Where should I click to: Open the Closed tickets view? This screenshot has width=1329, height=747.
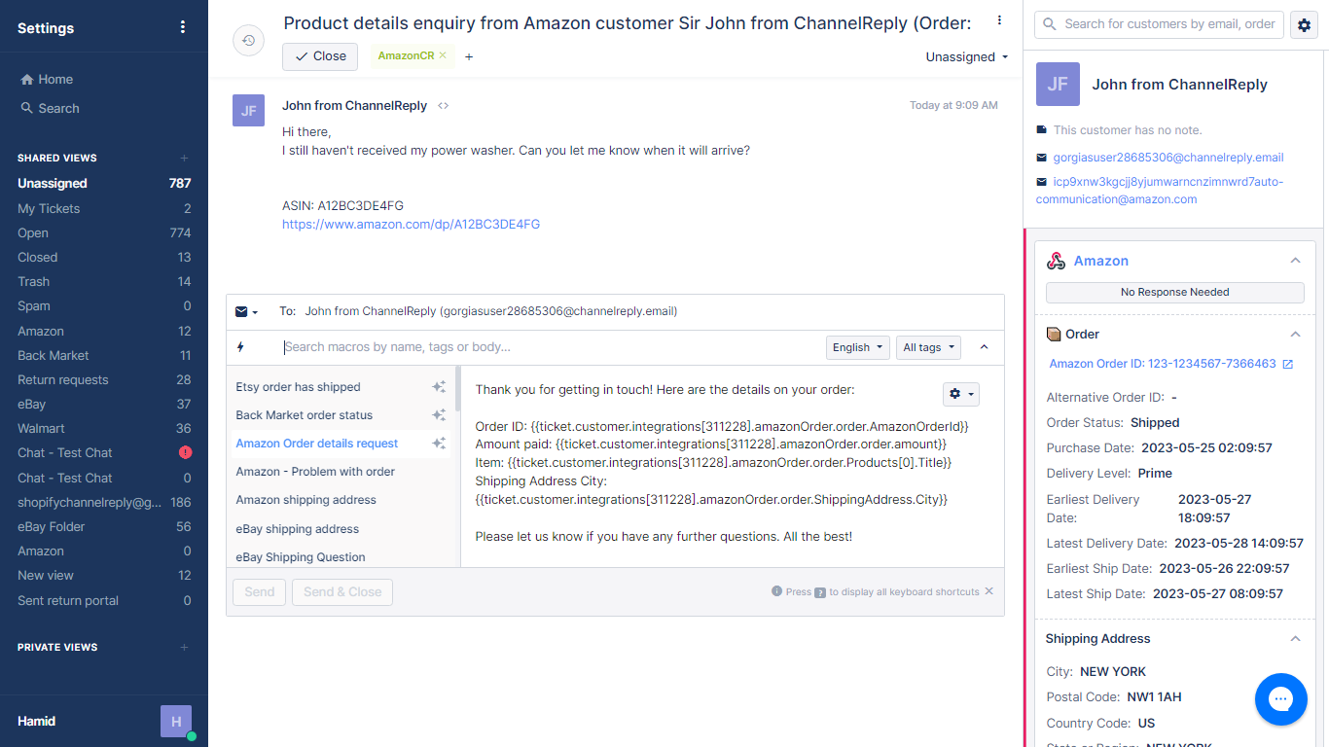[104, 257]
